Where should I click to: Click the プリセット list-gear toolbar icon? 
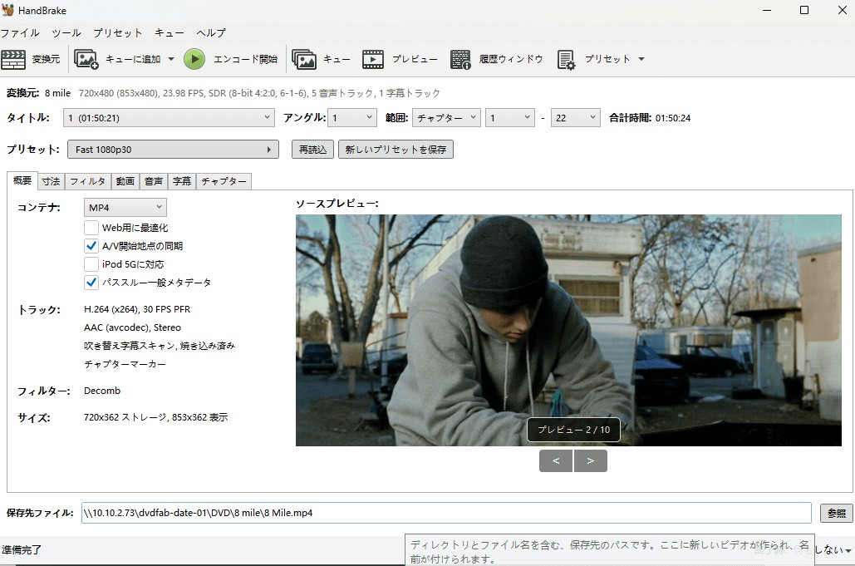point(566,59)
